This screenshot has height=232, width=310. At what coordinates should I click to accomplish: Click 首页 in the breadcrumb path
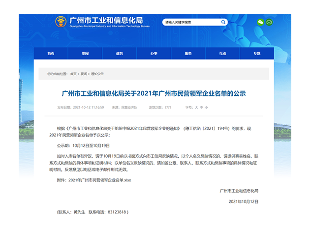click(73, 74)
